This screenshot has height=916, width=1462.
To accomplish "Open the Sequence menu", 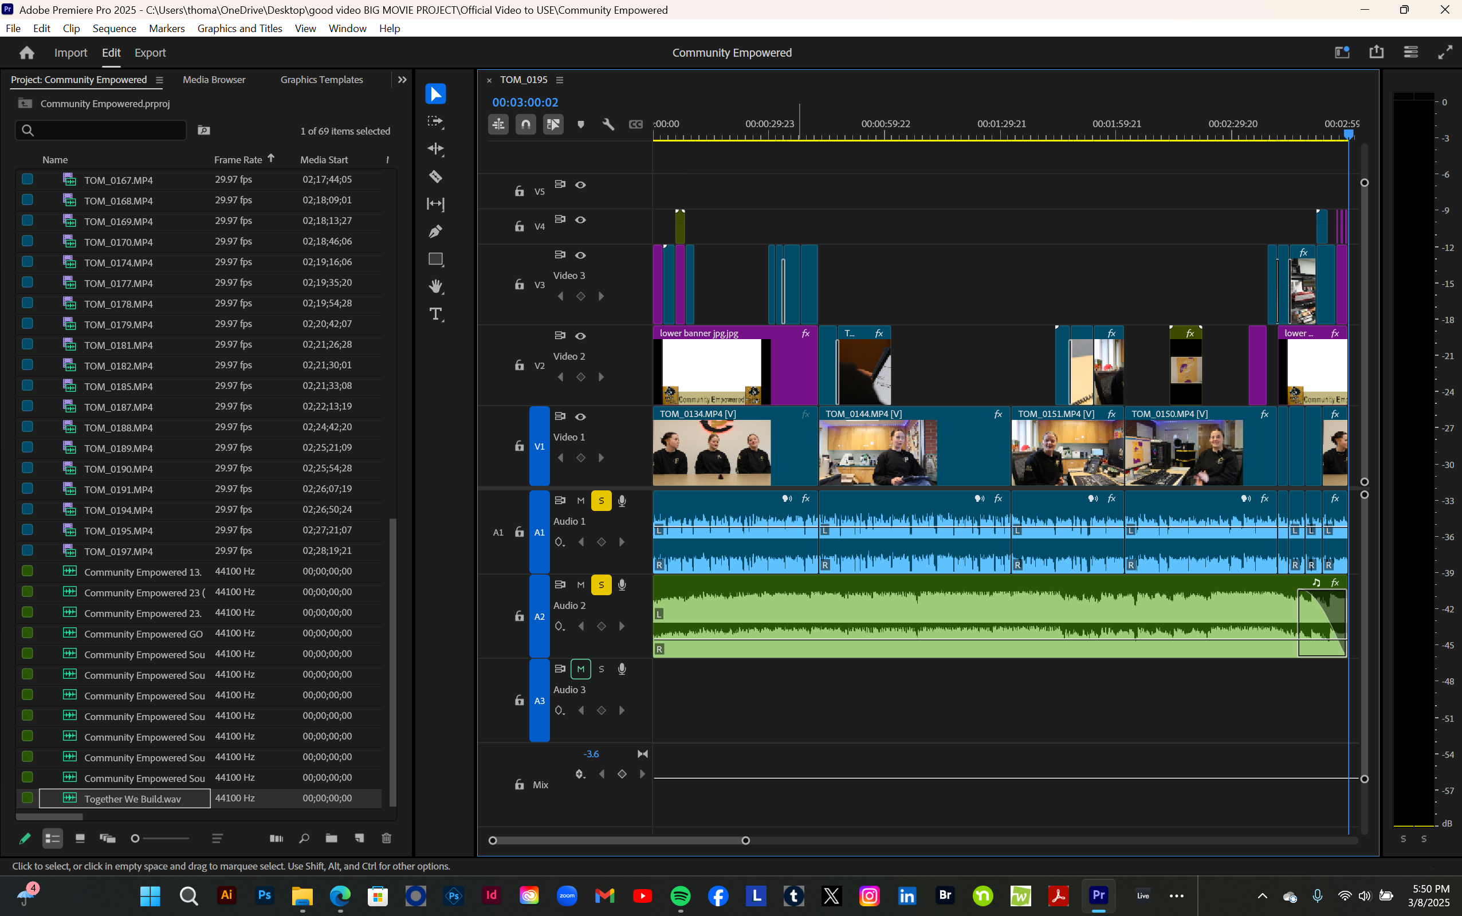I will point(114,29).
